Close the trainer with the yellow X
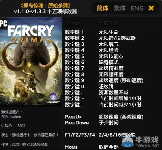This screenshot has height=150, width=162. tap(151, 8)
